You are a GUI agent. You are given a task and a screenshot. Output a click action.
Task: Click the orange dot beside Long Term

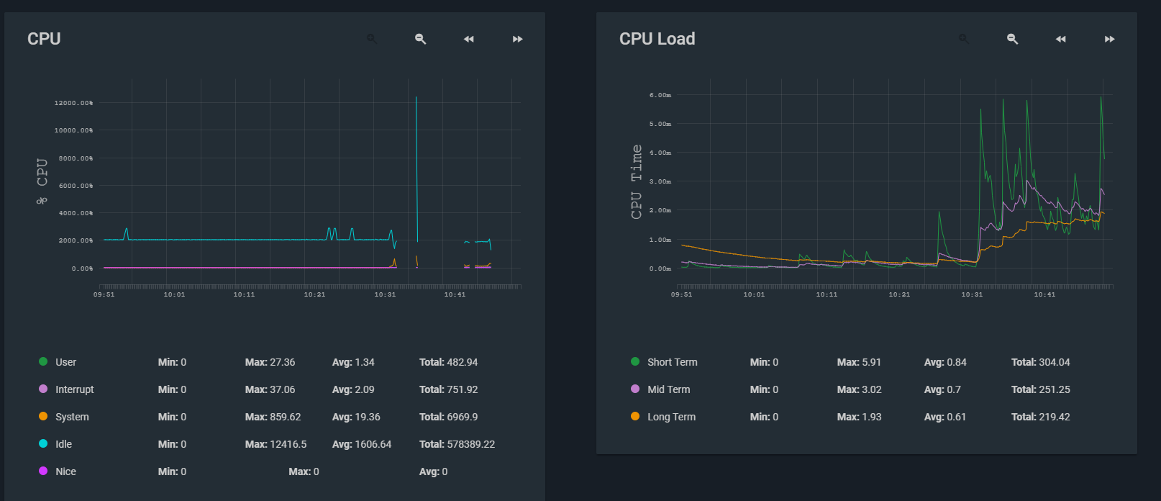coord(635,416)
